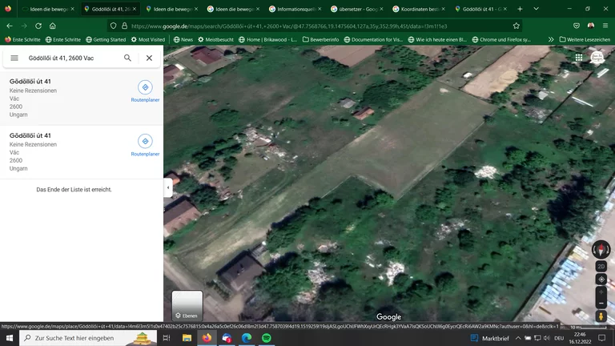
Task: Open the Meistbesucht bookmark
Action: [x=215, y=39]
